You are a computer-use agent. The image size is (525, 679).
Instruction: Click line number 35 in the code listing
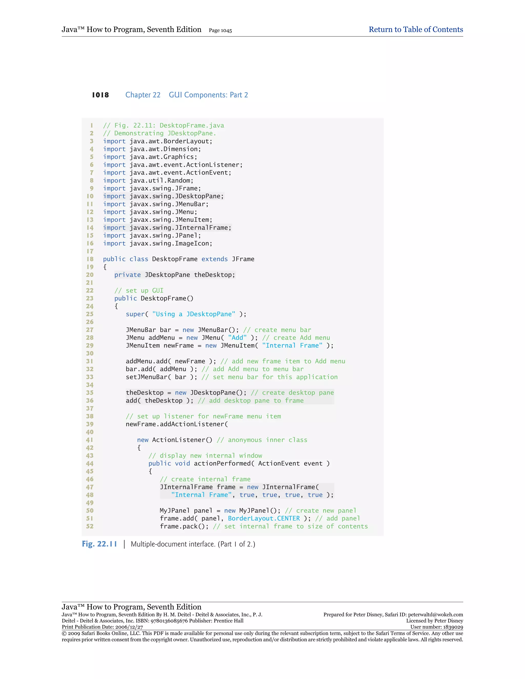(x=89, y=393)
